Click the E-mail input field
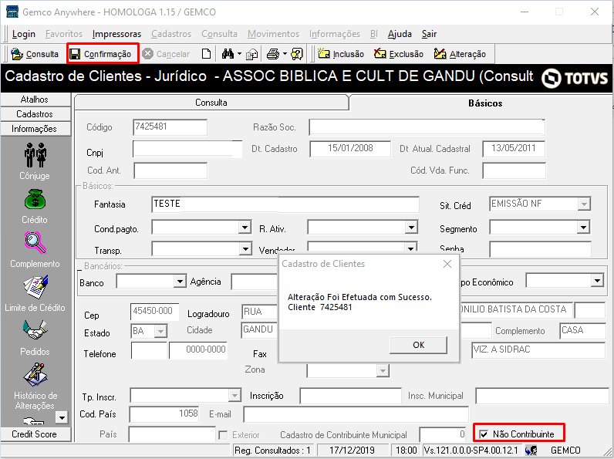 pyautogui.click(x=356, y=414)
